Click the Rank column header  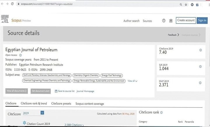click(x=180, y=122)
